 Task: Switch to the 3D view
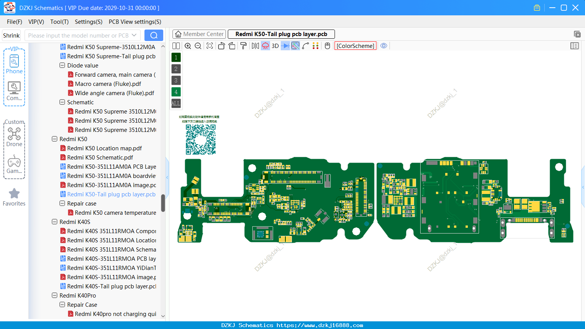275,46
